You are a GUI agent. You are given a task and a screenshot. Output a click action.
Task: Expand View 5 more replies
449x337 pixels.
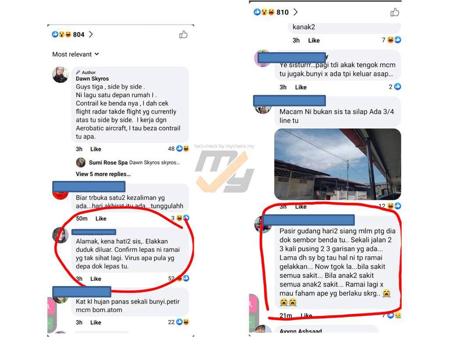[103, 174]
